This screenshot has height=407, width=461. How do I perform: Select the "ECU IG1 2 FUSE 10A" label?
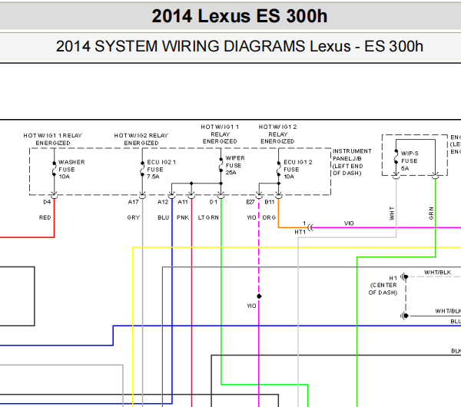[x=297, y=169]
